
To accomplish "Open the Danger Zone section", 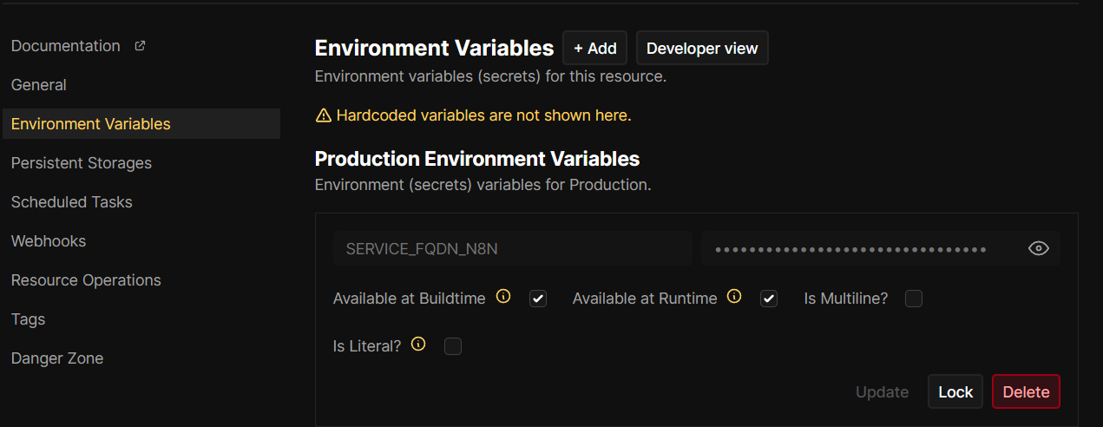I will (57, 358).
